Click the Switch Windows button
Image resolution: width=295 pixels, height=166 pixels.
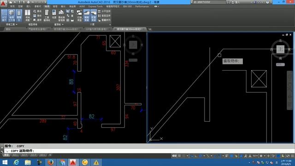79,16
